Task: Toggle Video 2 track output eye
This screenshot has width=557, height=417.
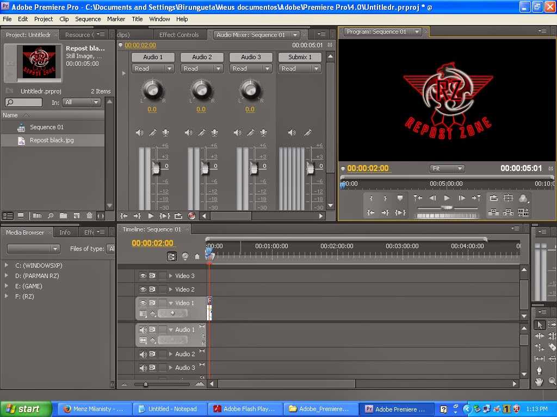Action: (x=143, y=289)
